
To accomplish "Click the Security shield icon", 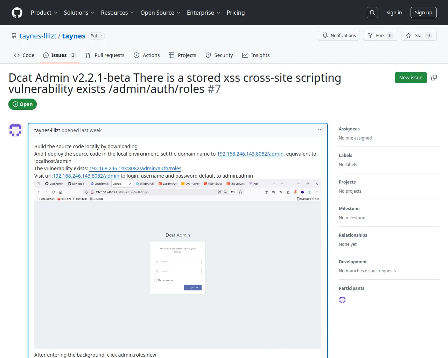I will (x=208, y=55).
